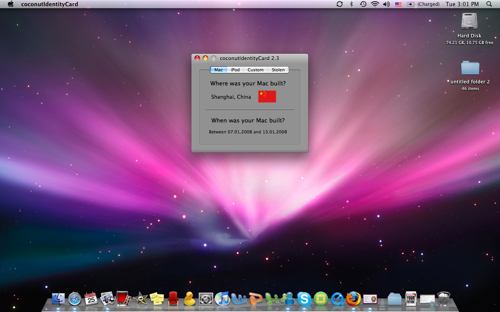This screenshot has height=312, width=500.
Task: Open the Stolen tab
Action: (x=278, y=70)
